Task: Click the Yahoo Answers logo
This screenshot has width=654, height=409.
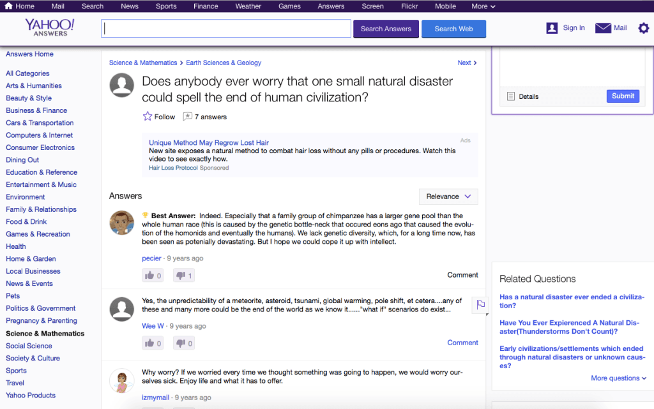Action: click(x=50, y=27)
